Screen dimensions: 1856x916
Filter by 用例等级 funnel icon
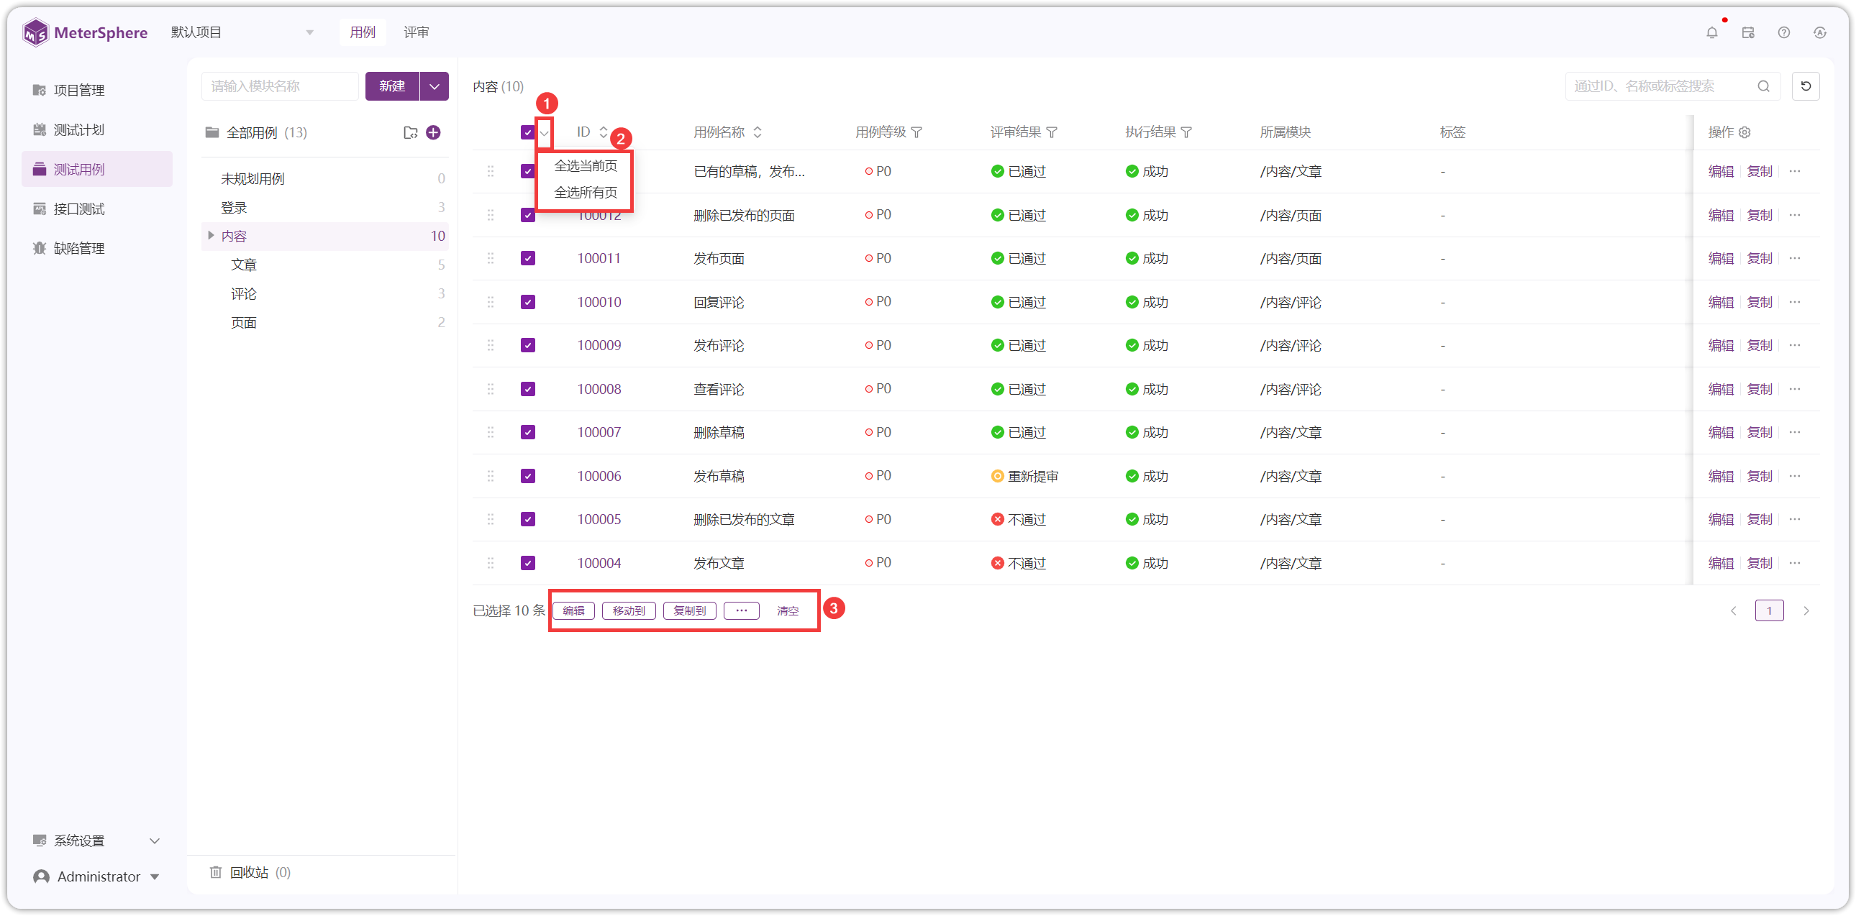[916, 132]
